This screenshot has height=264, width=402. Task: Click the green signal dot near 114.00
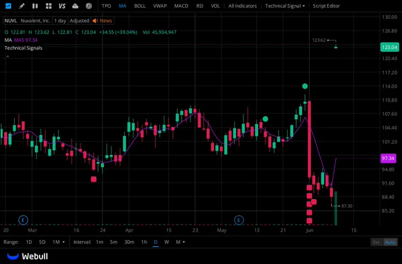tap(305, 86)
